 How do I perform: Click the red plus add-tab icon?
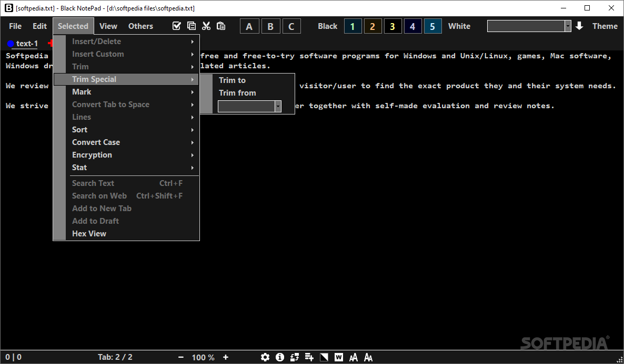(51, 43)
